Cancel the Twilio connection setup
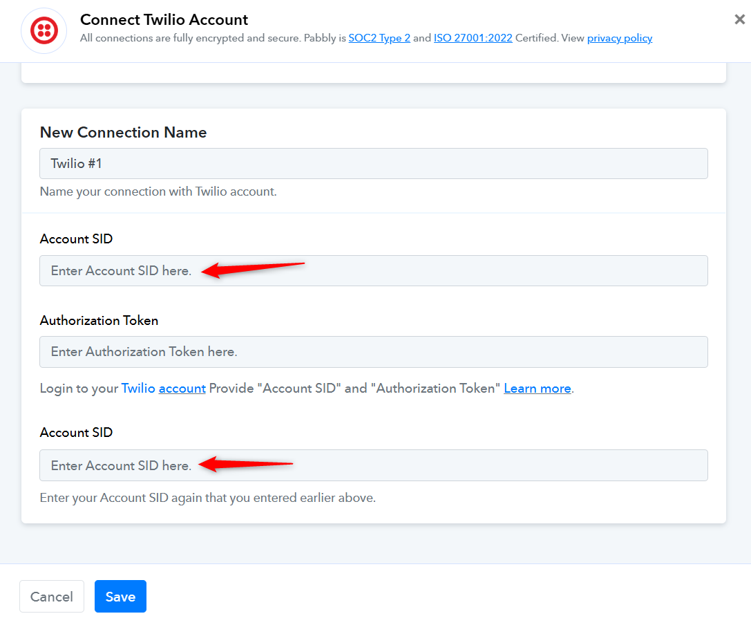 pyautogui.click(x=52, y=596)
